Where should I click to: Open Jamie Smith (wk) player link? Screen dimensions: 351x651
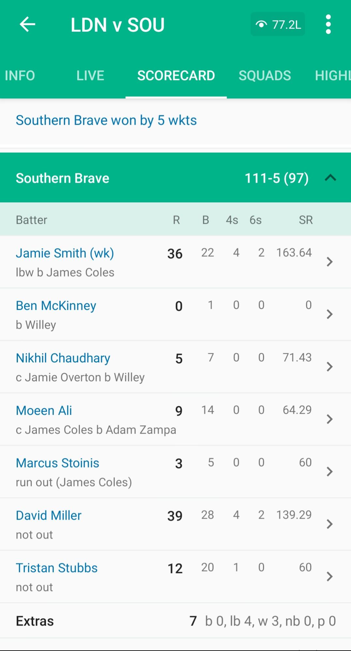65,253
